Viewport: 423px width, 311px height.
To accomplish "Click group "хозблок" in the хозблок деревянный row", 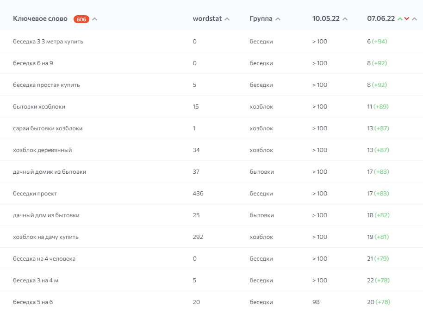I will tap(261, 150).
